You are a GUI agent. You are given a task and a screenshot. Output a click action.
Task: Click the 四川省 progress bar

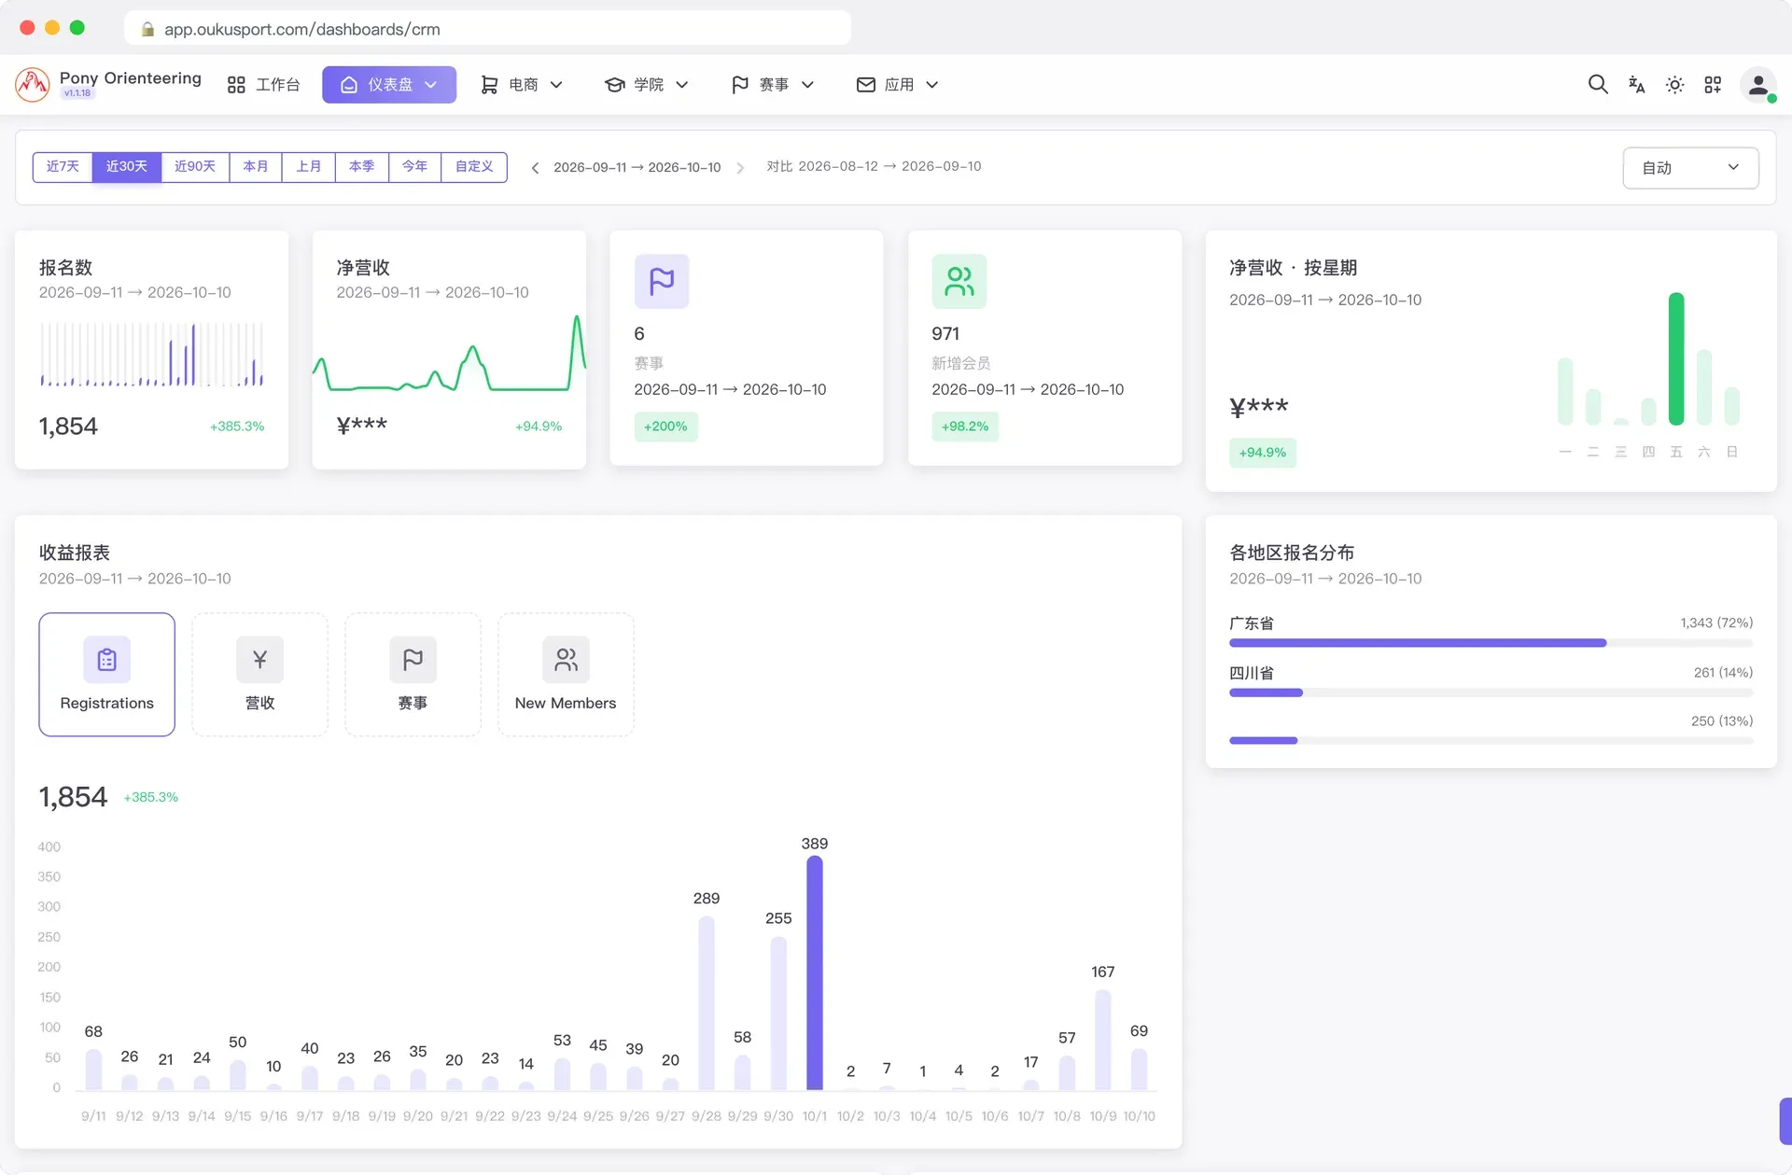click(1491, 692)
